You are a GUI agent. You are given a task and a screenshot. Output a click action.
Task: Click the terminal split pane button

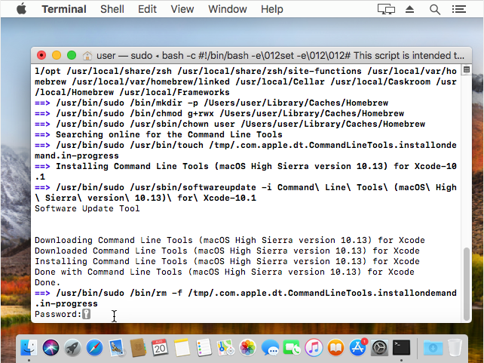tap(467, 69)
